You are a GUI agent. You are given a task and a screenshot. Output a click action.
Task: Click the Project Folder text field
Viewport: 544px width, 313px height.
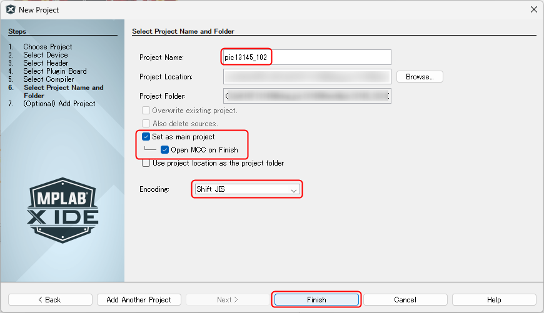[307, 96]
